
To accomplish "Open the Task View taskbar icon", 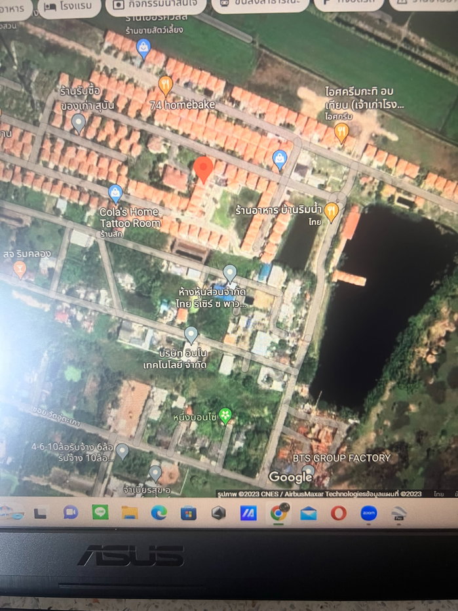I will click(x=40, y=513).
